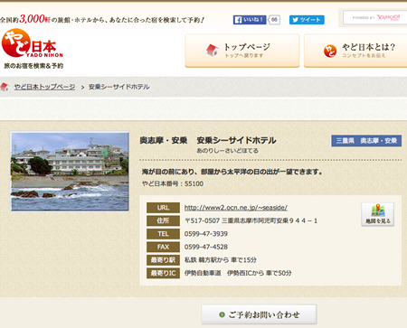Image resolution: width=407 pixels, height=328 pixels.
Task: Click the 最寄りIC label
Action: [x=163, y=273]
